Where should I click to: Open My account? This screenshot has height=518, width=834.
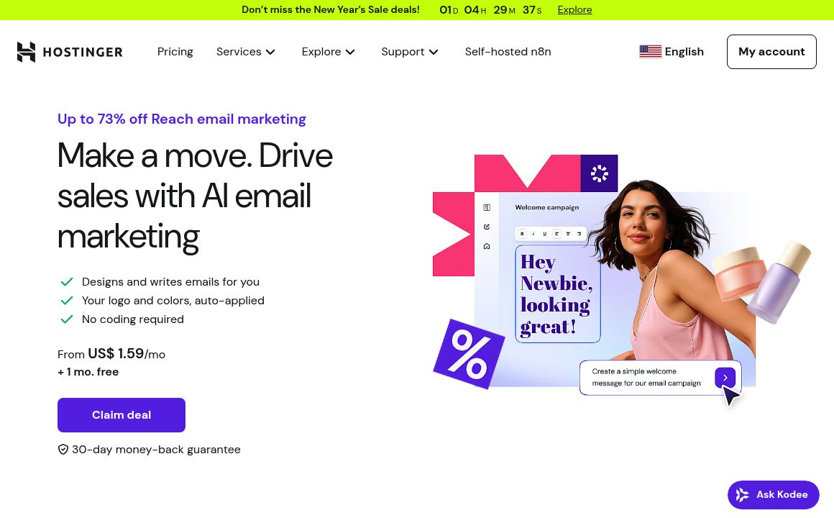pyautogui.click(x=771, y=52)
